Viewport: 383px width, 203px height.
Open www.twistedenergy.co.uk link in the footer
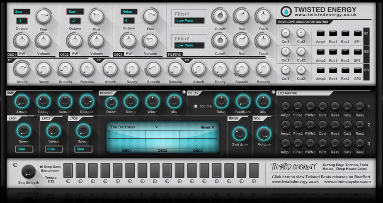point(295,182)
